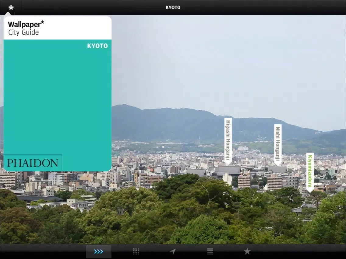
Task: Click the Wallpaper* heading text
Action: coord(26,24)
